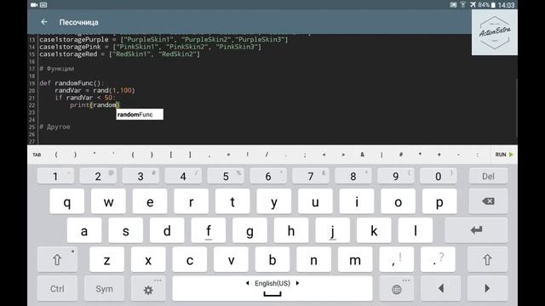
Task: Tap the letter f key
Action: pos(209,230)
